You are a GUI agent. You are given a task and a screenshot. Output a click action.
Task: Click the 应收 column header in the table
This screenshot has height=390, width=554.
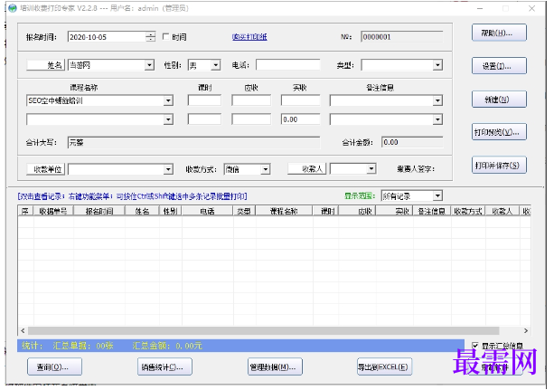tap(357, 211)
